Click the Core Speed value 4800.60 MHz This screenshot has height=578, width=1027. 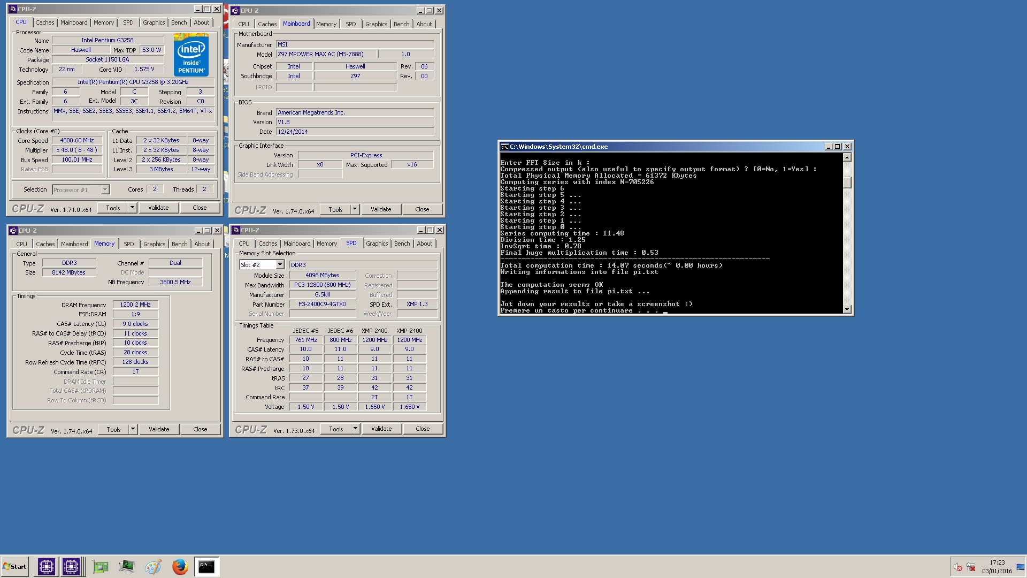coord(77,140)
